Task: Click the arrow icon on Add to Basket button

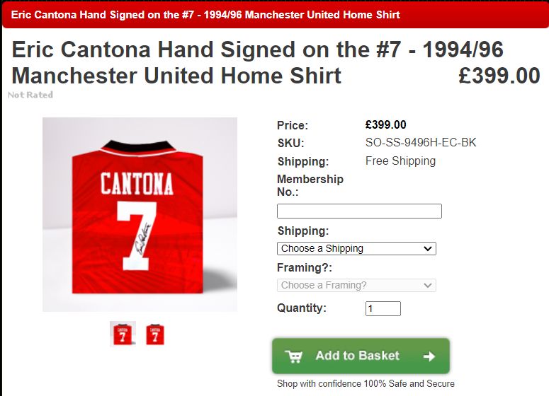Action: click(429, 356)
